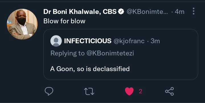Unlike the tweet via red heart
The width and height of the screenshot is (205, 103).
129,91
